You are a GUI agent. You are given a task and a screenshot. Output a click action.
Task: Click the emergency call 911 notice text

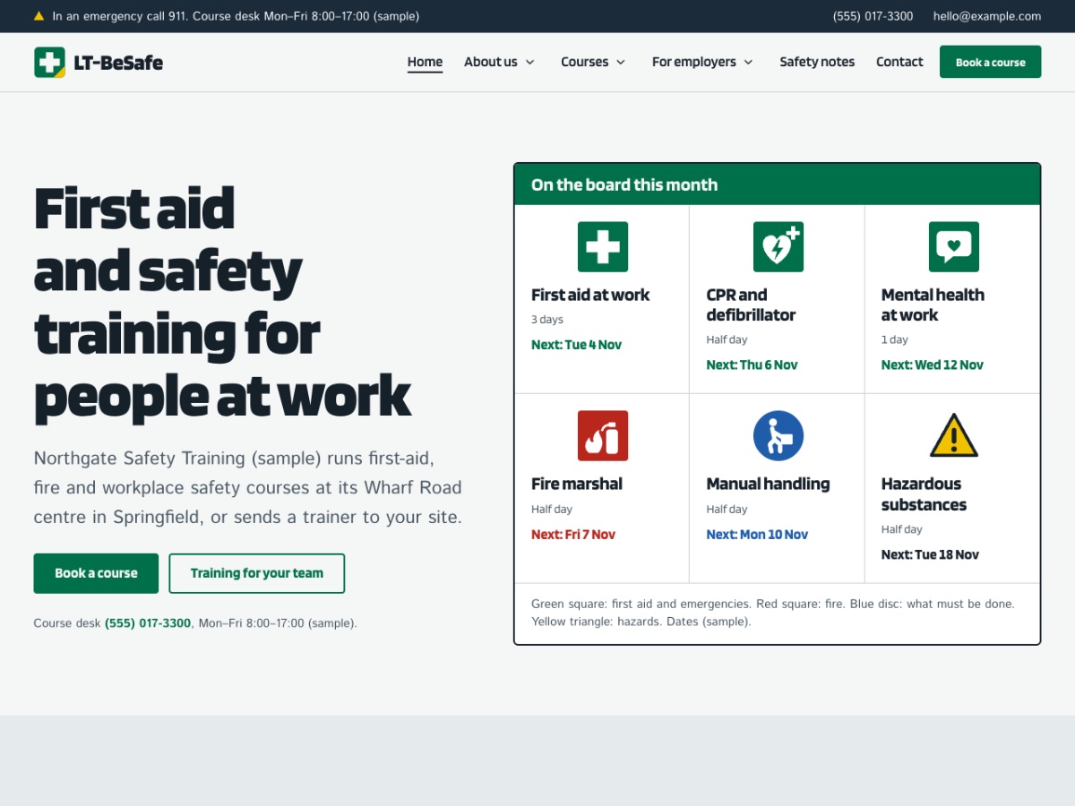236,16
